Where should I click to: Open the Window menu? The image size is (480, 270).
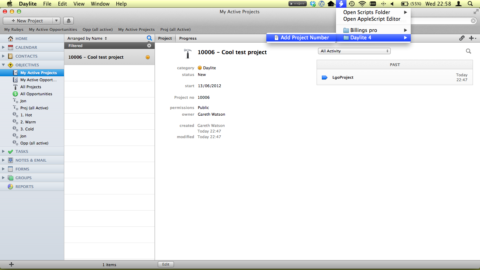point(99,4)
